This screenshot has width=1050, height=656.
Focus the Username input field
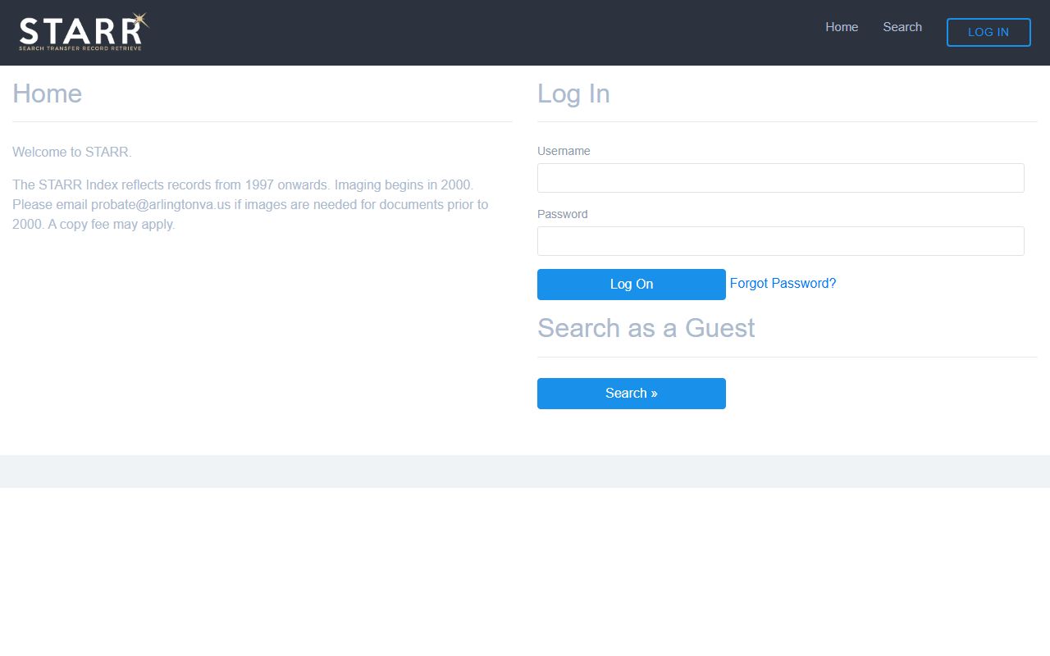[x=781, y=178]
